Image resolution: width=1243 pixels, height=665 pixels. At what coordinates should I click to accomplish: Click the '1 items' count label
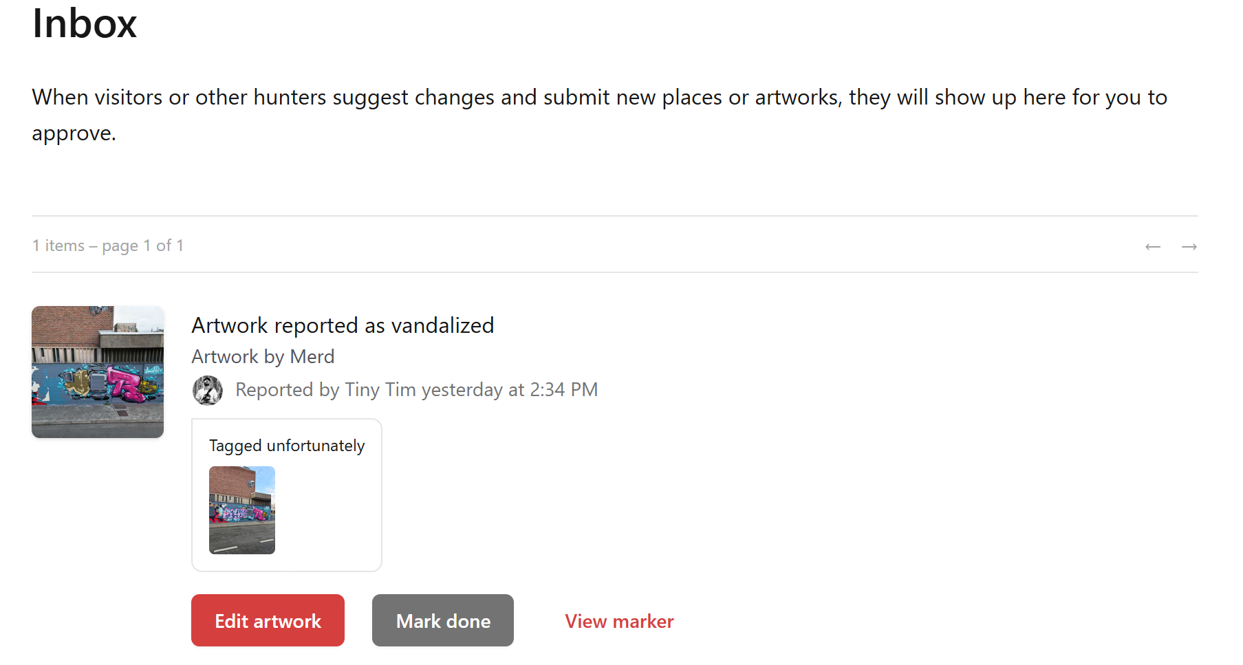click(58, 246)
